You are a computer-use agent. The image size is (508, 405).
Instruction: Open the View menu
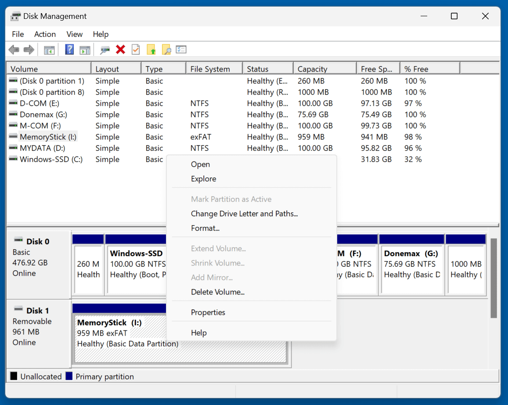tap(74, 34)
